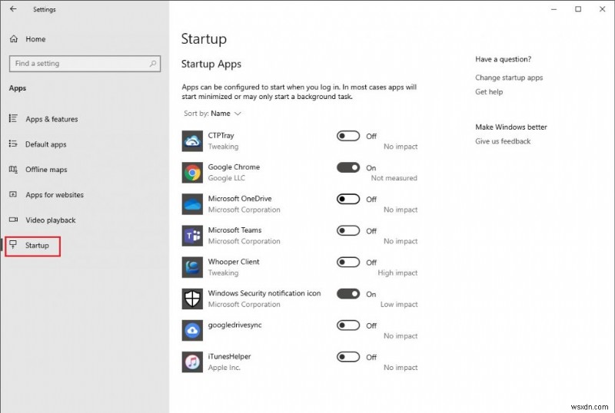Click the Microsoft Teams app icon
The image size is (615, 413).
pyautogui.click(x=192, y=236)
